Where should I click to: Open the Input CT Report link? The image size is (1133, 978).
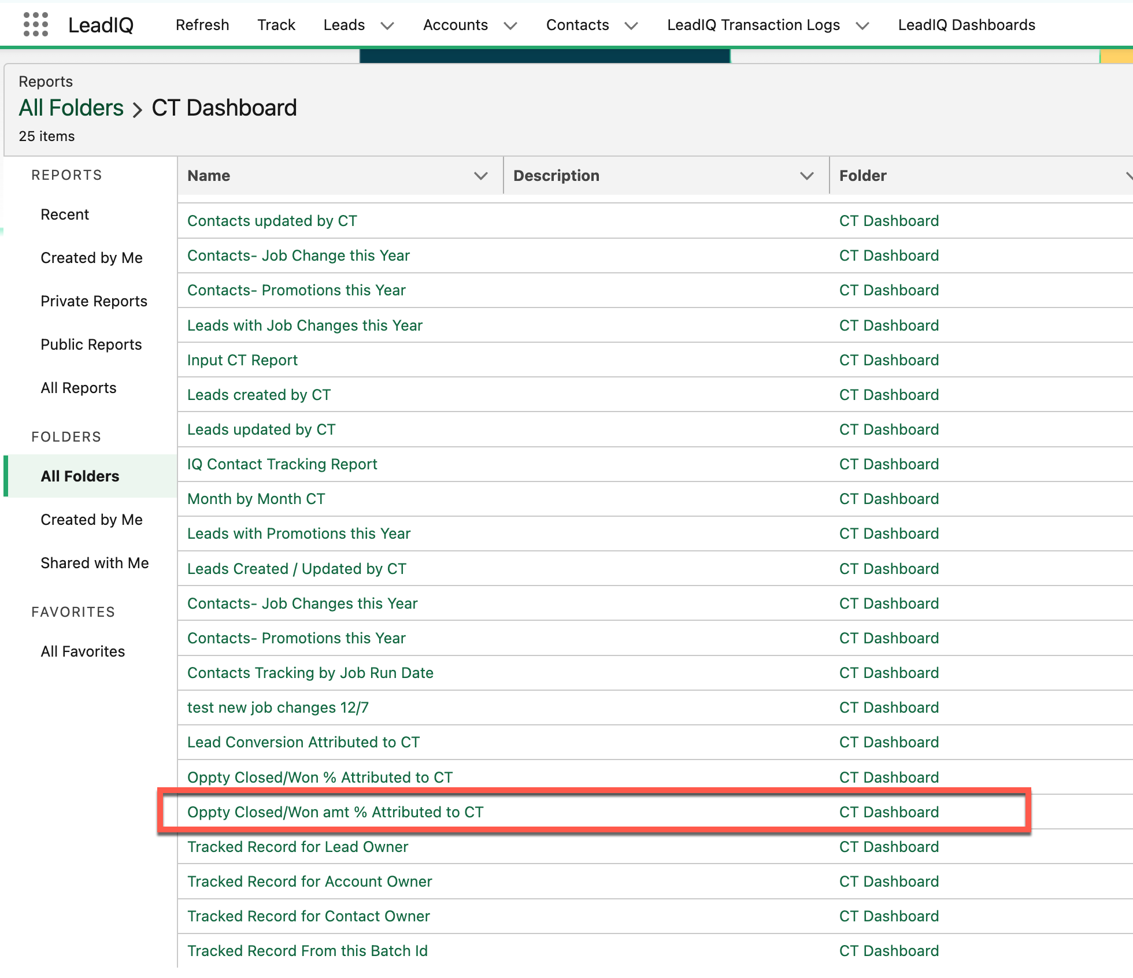coord(242,360)
